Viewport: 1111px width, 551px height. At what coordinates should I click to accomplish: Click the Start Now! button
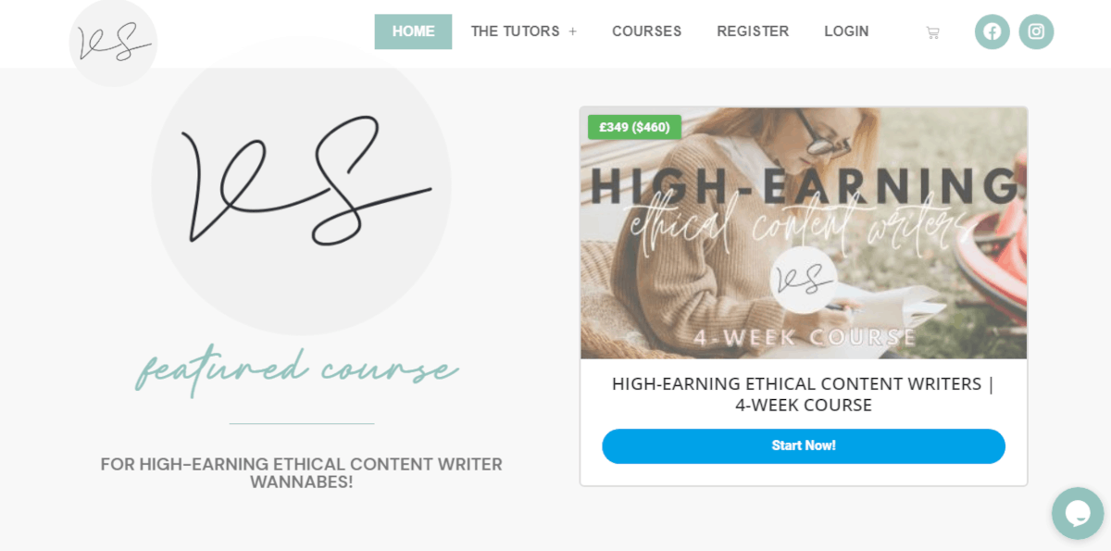(x=804, y=445)
